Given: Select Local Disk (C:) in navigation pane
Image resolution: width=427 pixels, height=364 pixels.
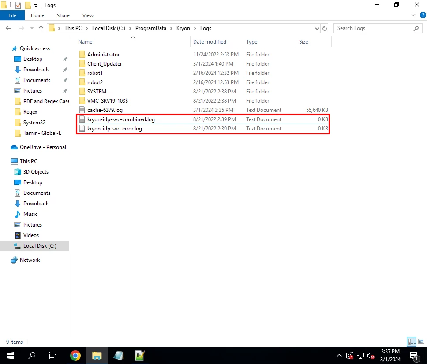Looking at the screenshot, I should tap(40, 246).
